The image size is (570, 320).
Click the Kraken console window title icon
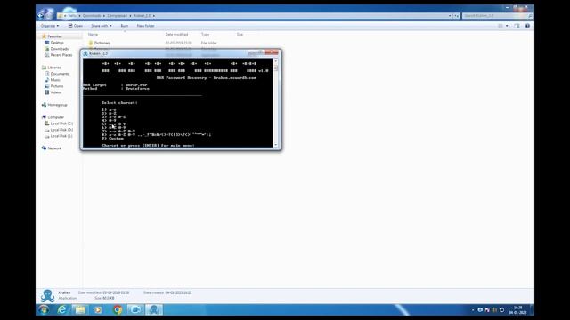tap(85, 53)
